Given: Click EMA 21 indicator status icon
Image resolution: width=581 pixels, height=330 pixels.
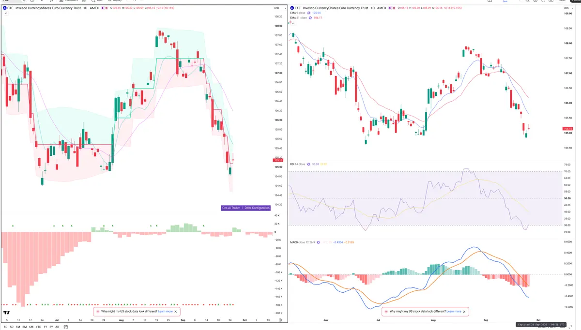Looking at the screenshot, I should [310, 18].
